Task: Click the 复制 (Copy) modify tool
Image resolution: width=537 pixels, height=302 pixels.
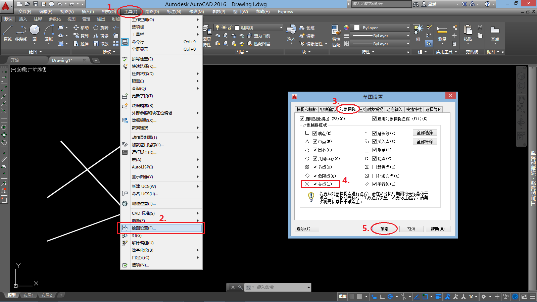Action: click(x=81, y=36)
